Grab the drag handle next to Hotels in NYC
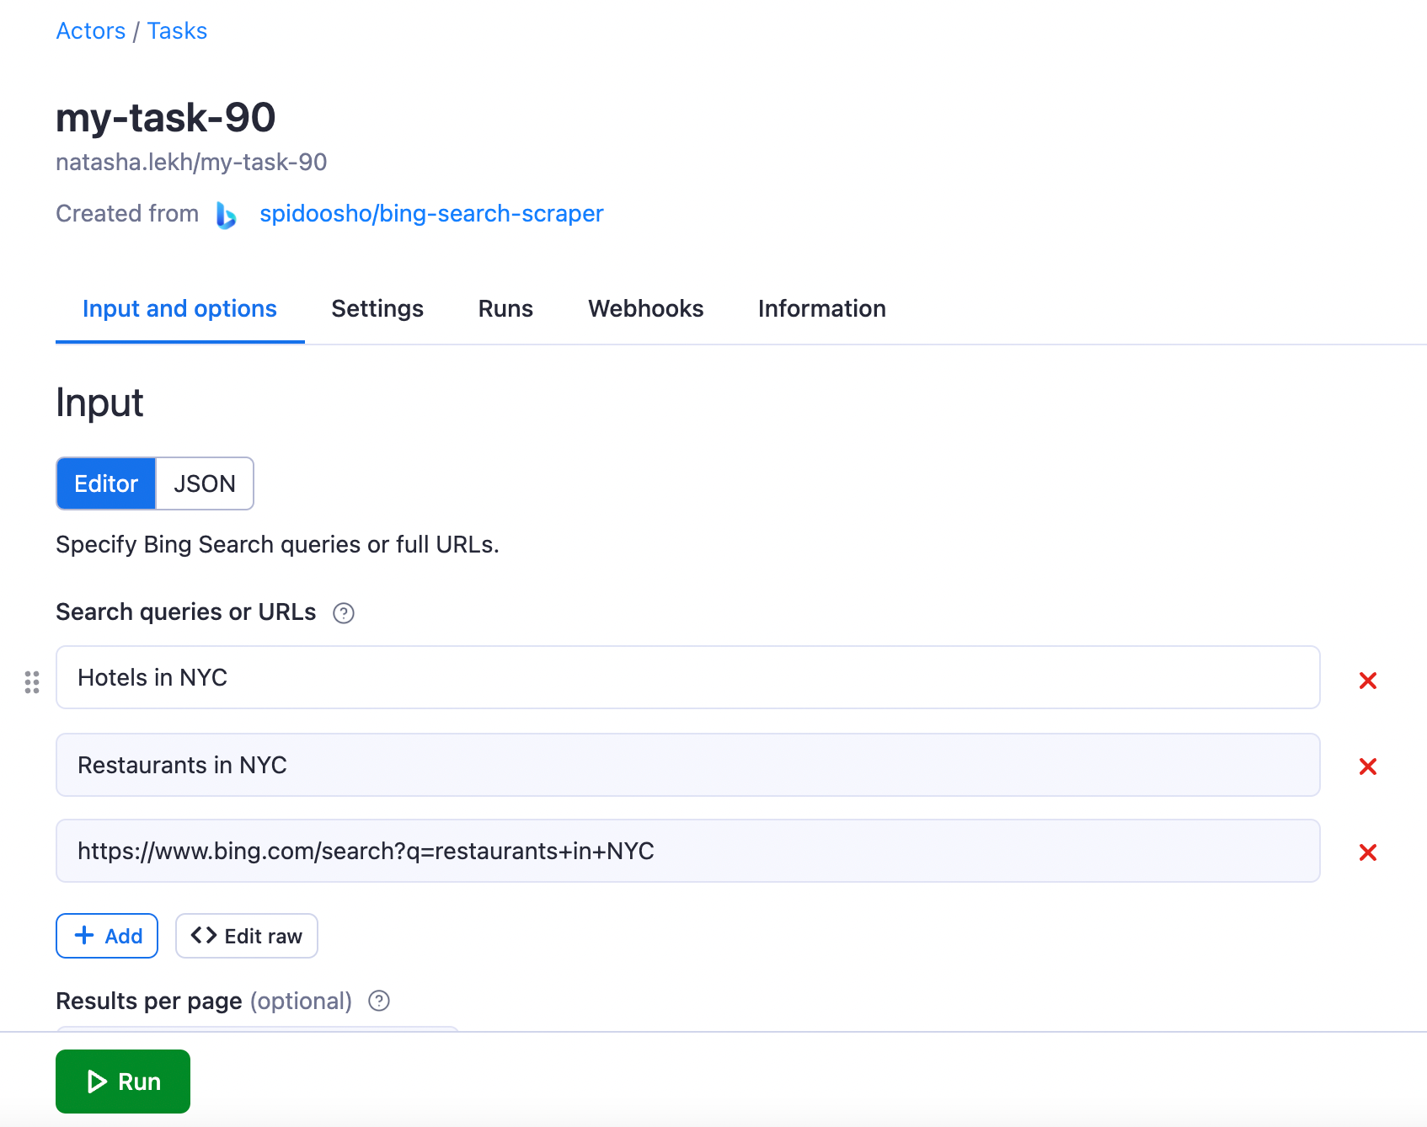The width and height of the screenshot is (1427, 1127). click(x=32, y=681)
